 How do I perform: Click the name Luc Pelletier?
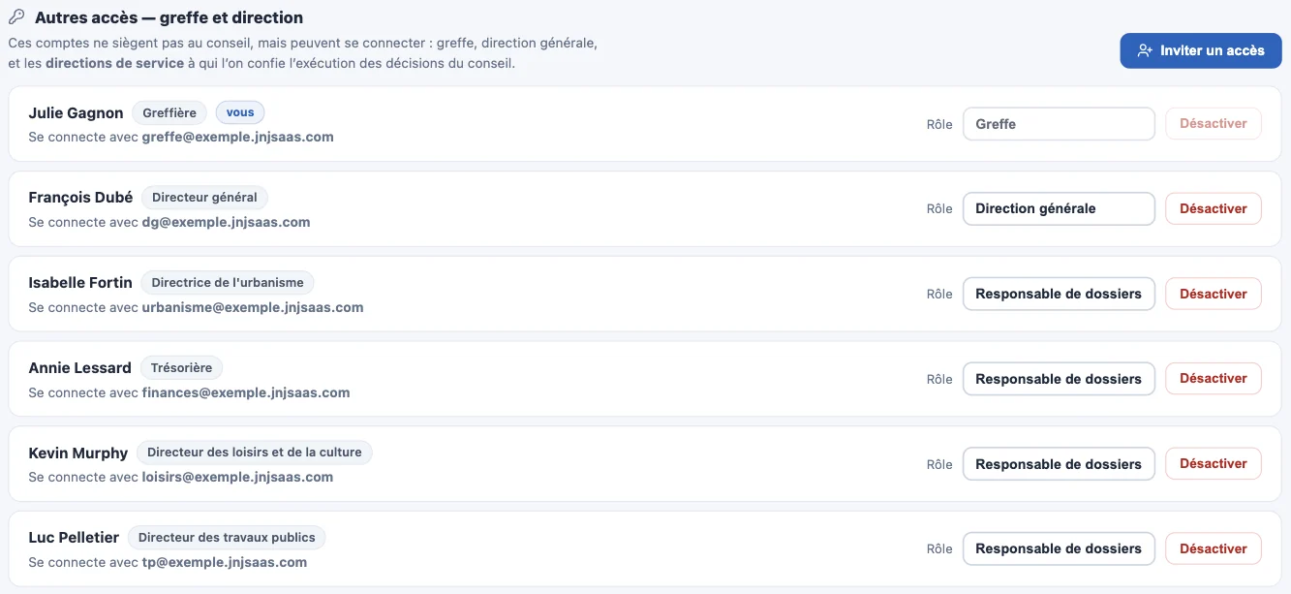tap(75, 538)
